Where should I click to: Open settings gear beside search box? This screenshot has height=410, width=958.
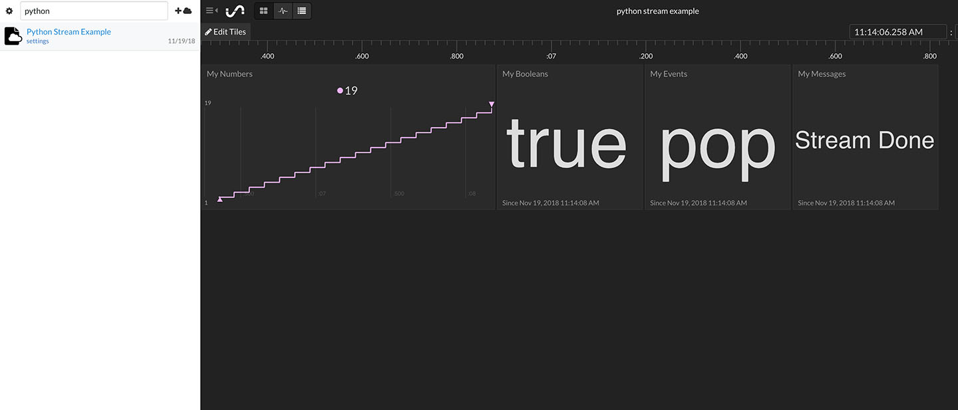pyautogui.click(x=9, y=11)
